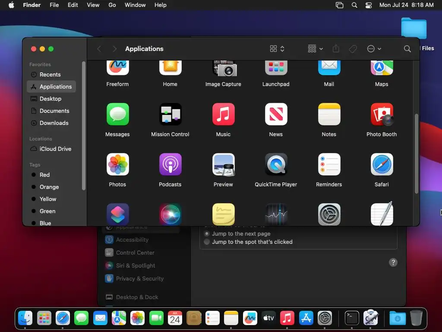Open Accessibility in System Settings sidebar
This screenshot has height=332, width=442.
coord(141,239)
